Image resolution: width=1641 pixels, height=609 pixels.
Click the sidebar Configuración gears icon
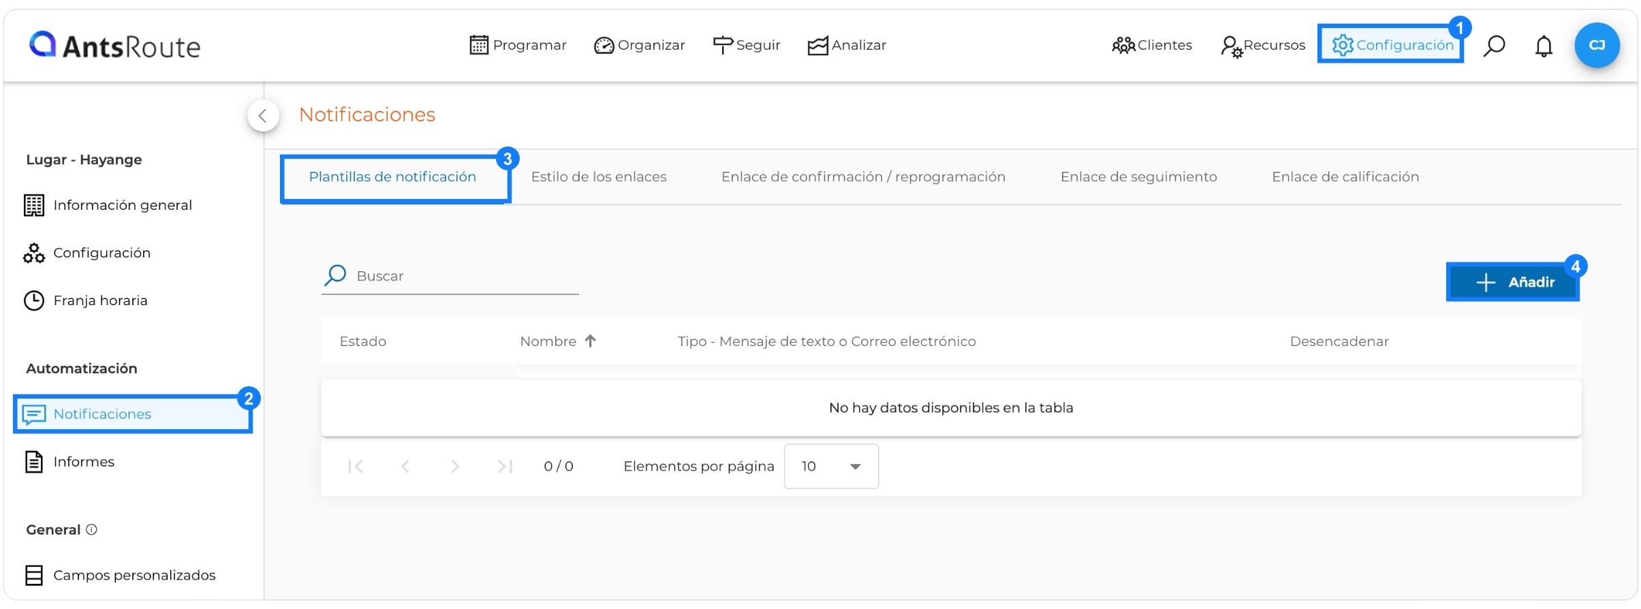pyautogui.click(x=34, y=253)
